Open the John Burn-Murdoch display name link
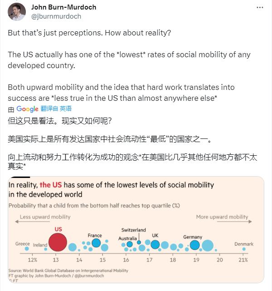Image resolution: width=272 pixels, height=291 pixels. pos(63,8)
